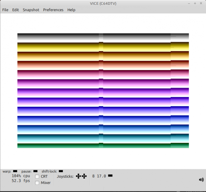The height and width of the screenshot is (192, 206).
Task: Open the Preferences menu
Action: click(x=53, y=10)
